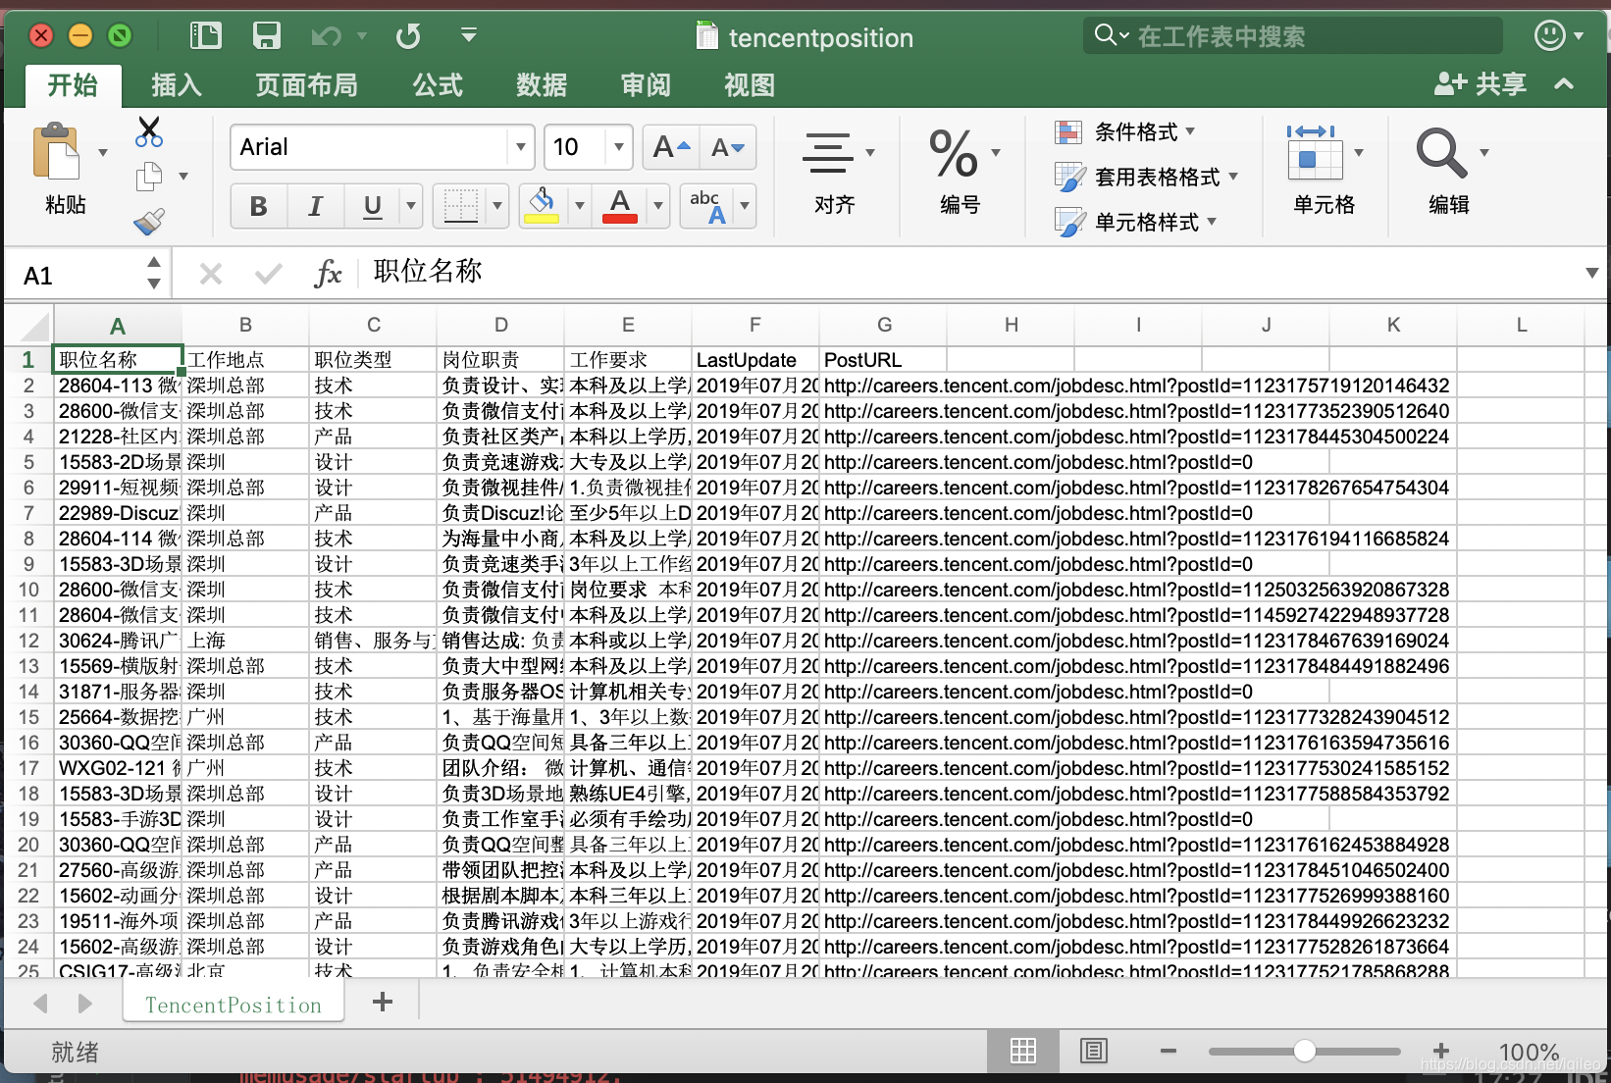
Task: Zoom in with plus button
Action: (1441, 1051)
